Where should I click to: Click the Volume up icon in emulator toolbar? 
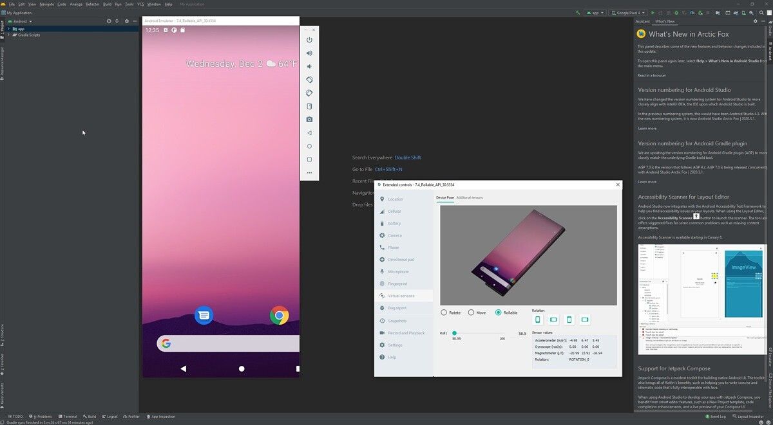(x=309, y=53)
